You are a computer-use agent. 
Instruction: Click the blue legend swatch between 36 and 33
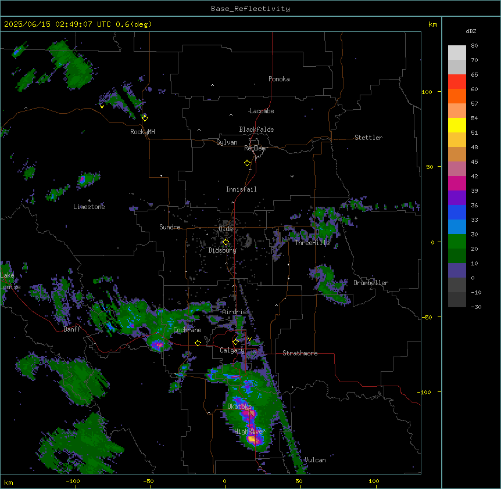tap(457, 212)
